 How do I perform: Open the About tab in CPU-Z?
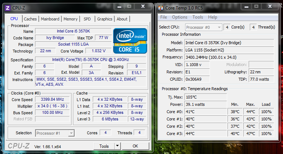pyautogui.click(x=122, y=19)
